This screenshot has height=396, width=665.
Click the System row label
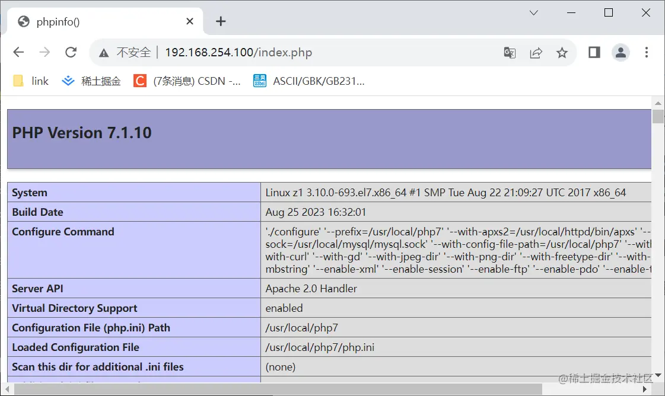[x=29, y=193]
